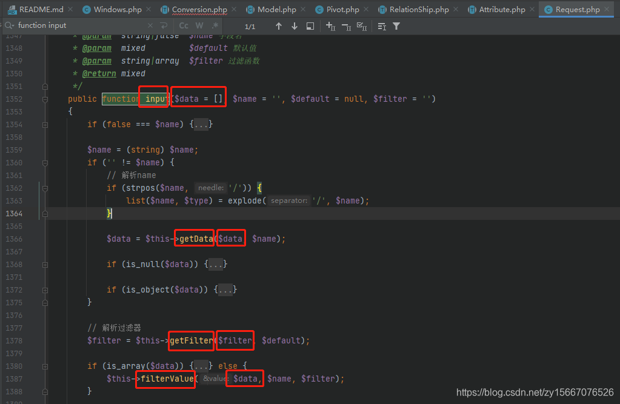Screen dimensions: 620x404
Task: Close the Pivot.php tab
Action: coord(366,9)
